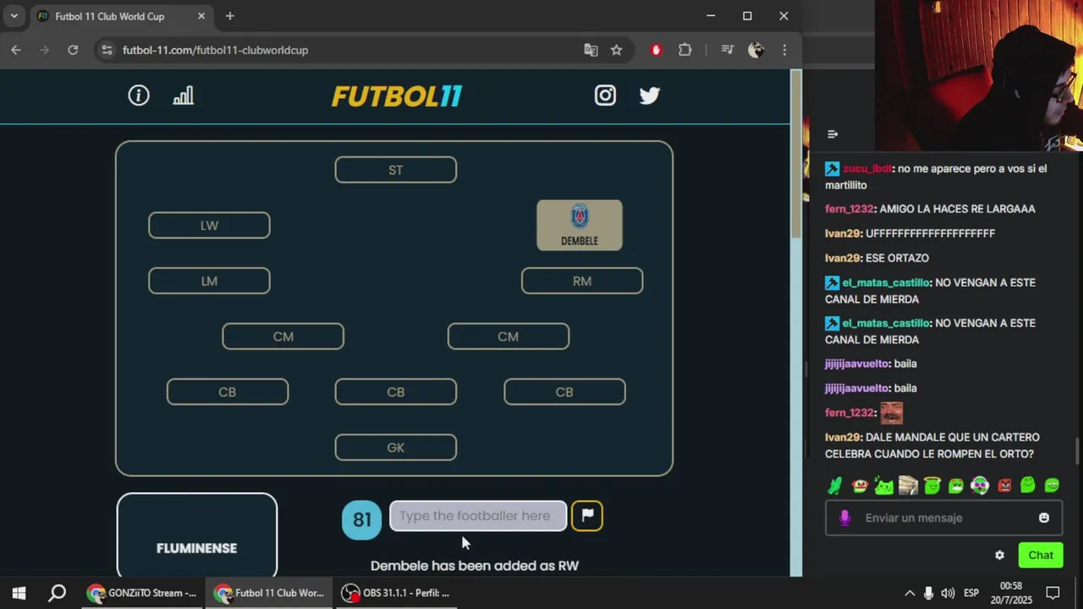Image resolution: width=1083 pixels, height=609 pixels.
Task: Click the red ad blocker extension icon
Action: click(656, 50)
